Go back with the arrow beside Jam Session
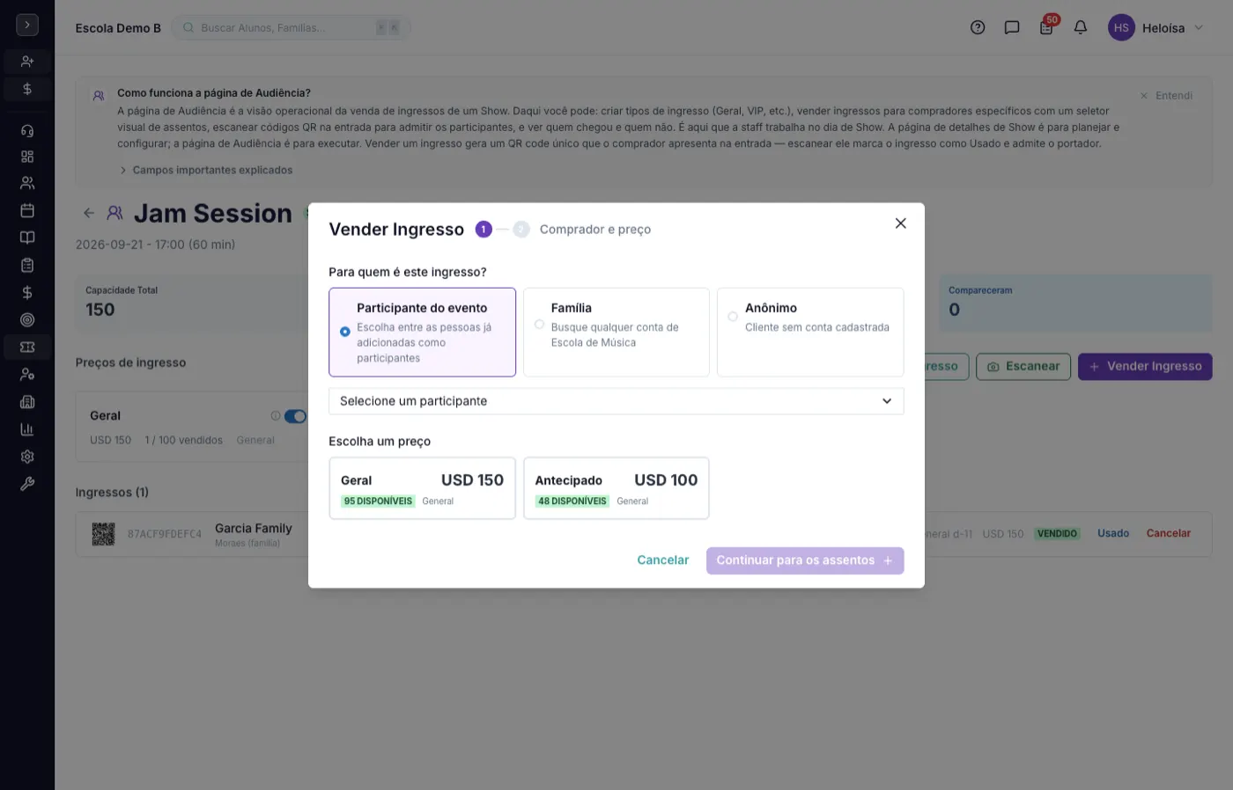 point(89,213)
